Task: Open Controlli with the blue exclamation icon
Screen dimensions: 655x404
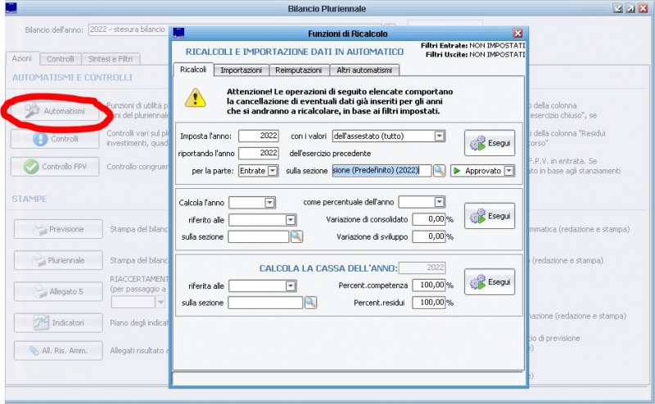Action: coord(55,139)
